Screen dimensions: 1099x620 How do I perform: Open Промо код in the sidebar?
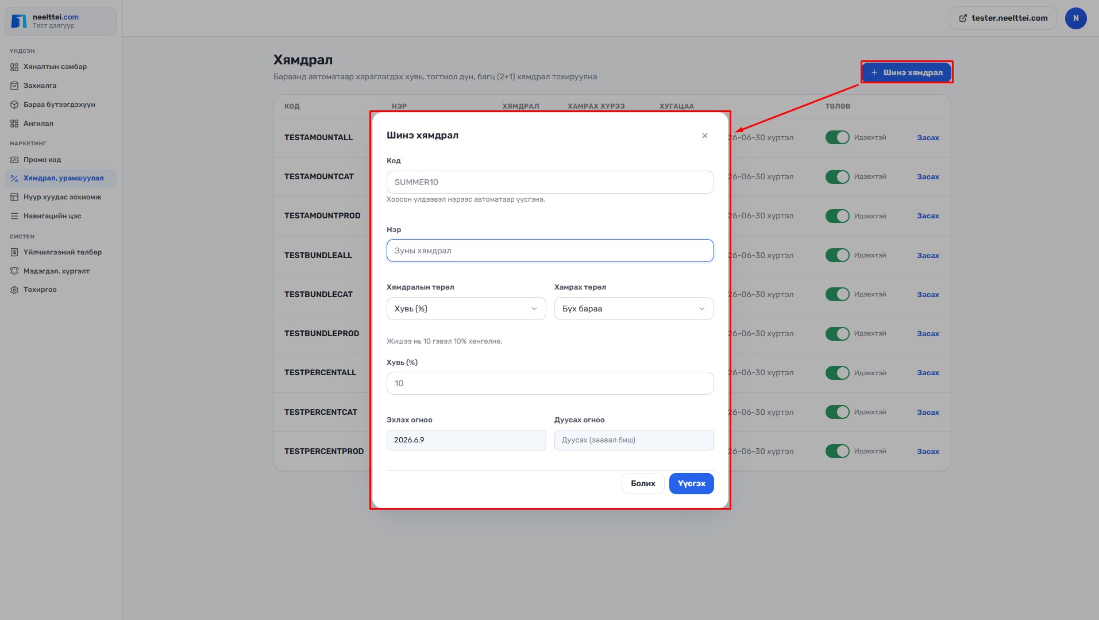(60, 160)
